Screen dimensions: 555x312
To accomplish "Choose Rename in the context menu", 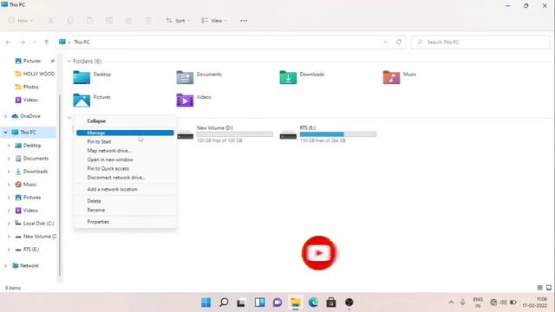I will click(125, 210).
